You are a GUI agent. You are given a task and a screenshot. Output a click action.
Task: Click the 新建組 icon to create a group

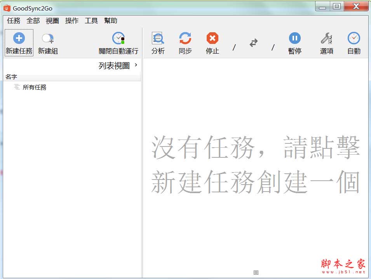click(x=47, y=38)
